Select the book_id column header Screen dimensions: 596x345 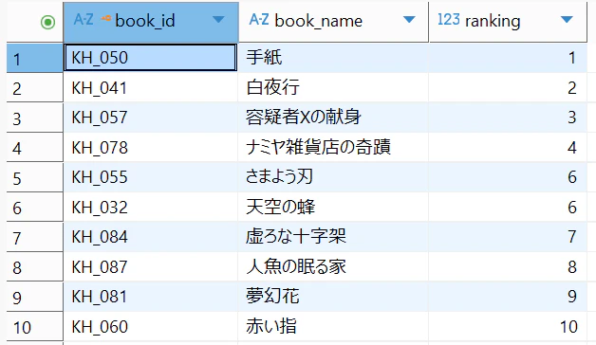pos(151,22)
